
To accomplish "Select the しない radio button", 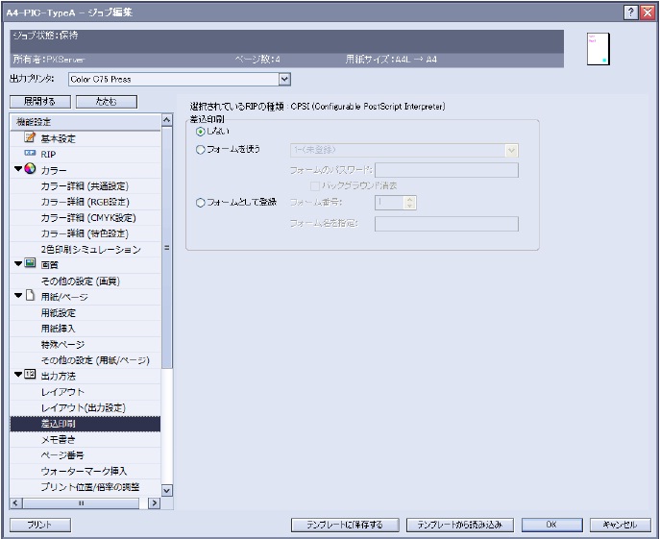I will coord(200,131).
